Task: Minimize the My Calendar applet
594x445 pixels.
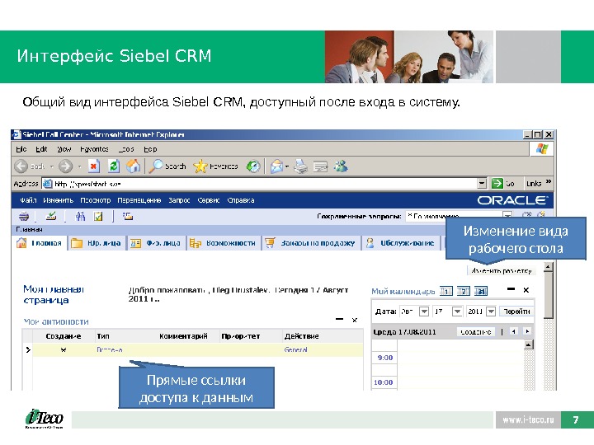Action: [511, 289]
